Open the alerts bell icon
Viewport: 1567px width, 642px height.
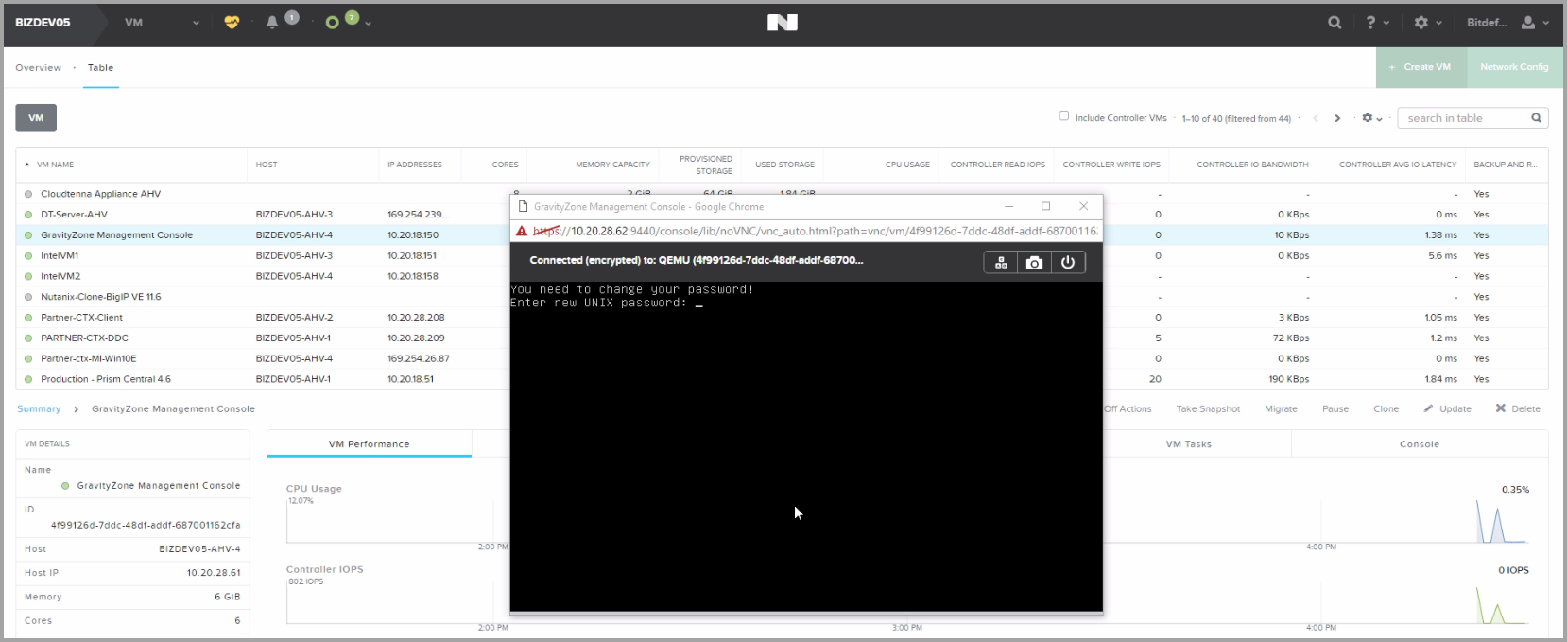272,22
